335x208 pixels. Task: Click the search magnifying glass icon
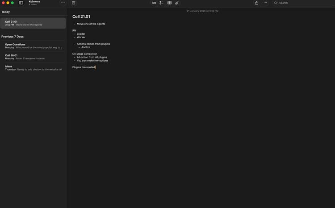[276, 3]
